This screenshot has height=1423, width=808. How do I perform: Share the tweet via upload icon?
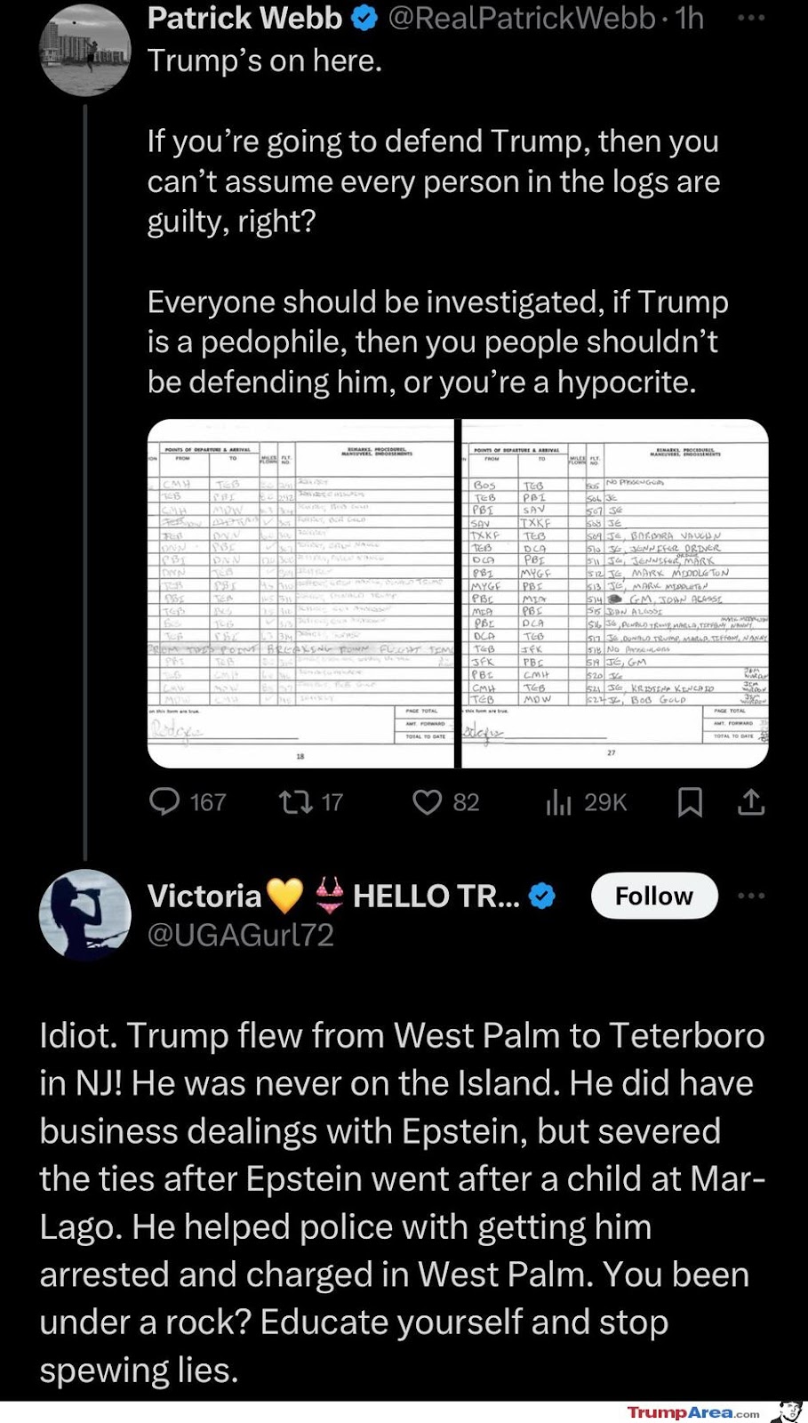pyautogui.click(x=751, y=802)
